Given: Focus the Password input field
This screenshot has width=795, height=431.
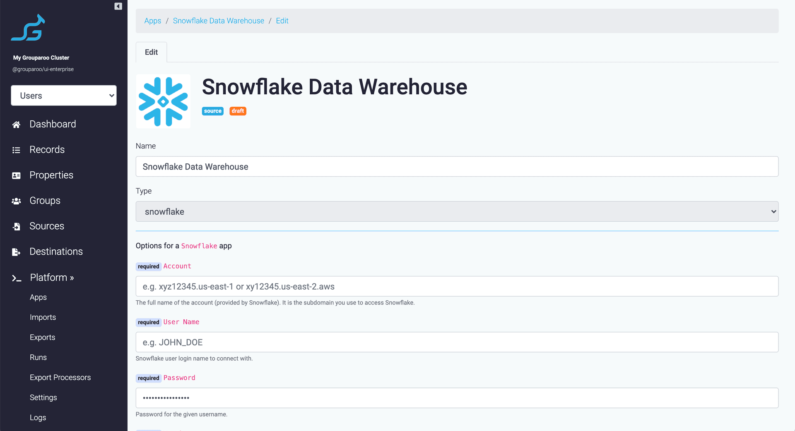Looking at the screenshot, I should point(457,398).
